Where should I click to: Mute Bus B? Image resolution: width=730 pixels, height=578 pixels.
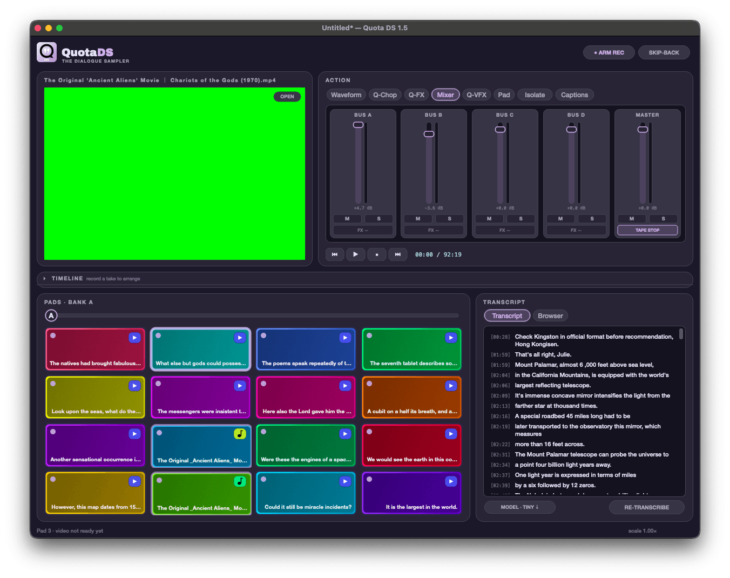tap(418, 219)
